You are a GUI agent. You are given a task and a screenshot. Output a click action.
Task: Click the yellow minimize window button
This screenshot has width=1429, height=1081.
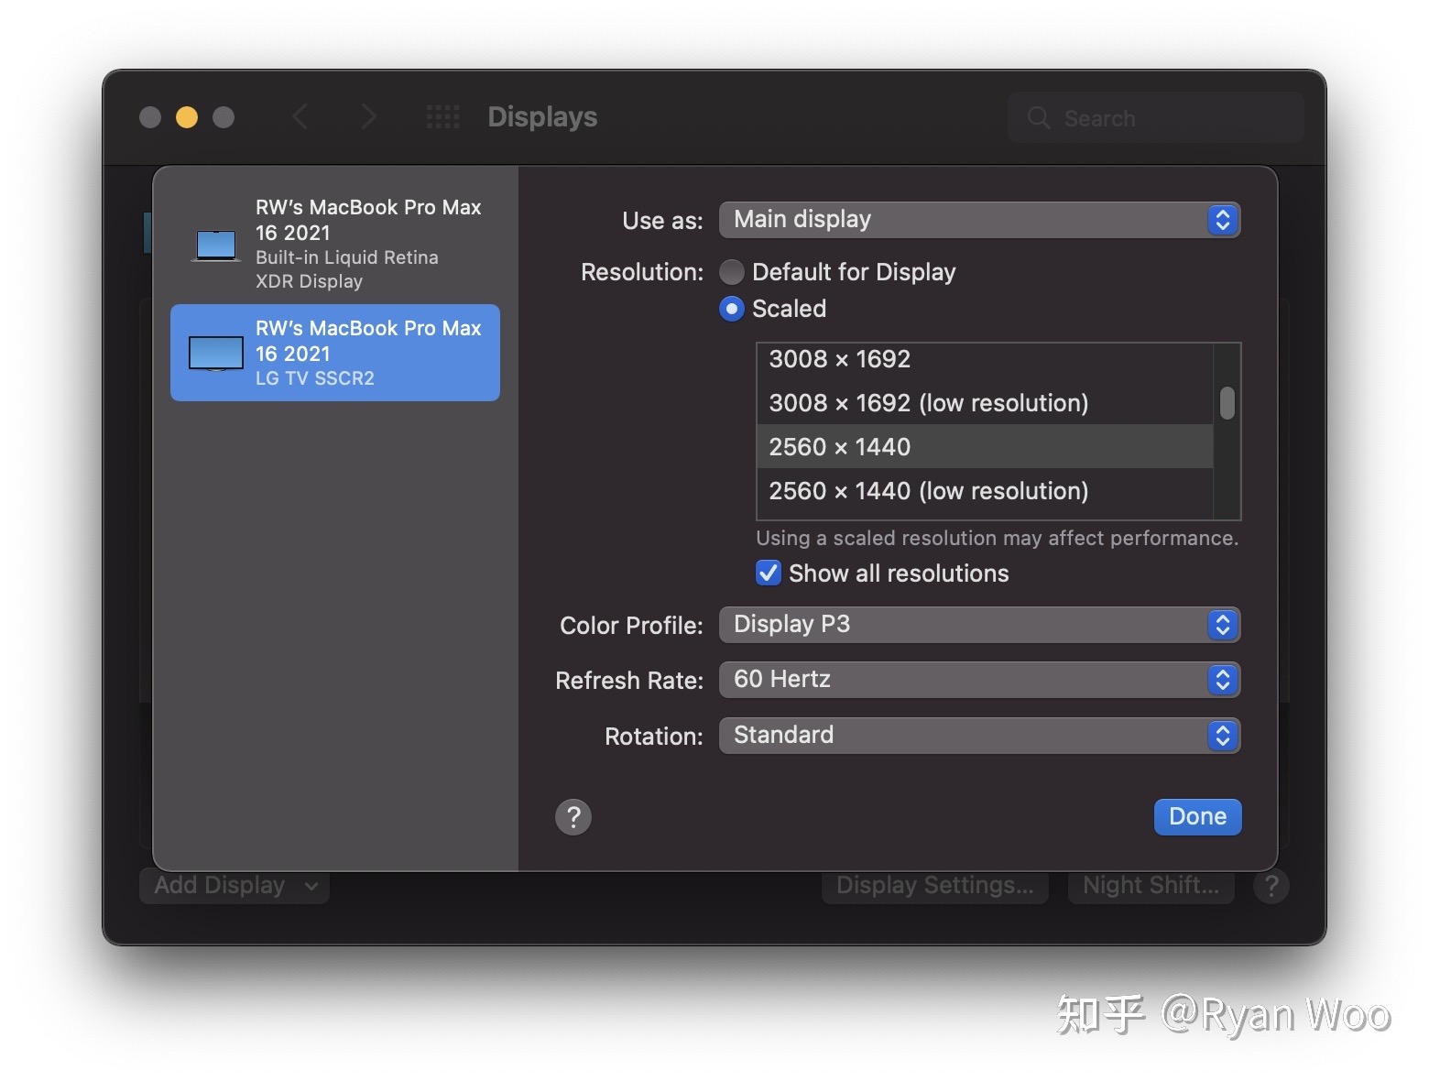(187, 117)
